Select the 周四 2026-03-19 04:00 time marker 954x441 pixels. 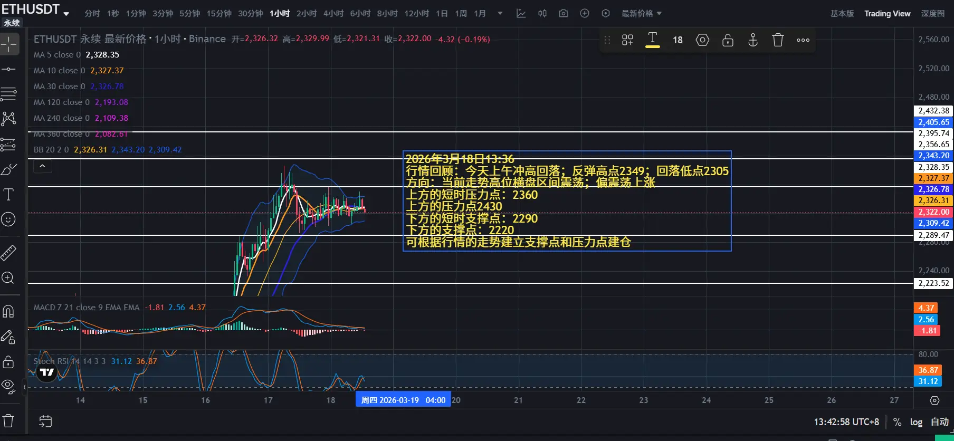click(x=403, y=400)
